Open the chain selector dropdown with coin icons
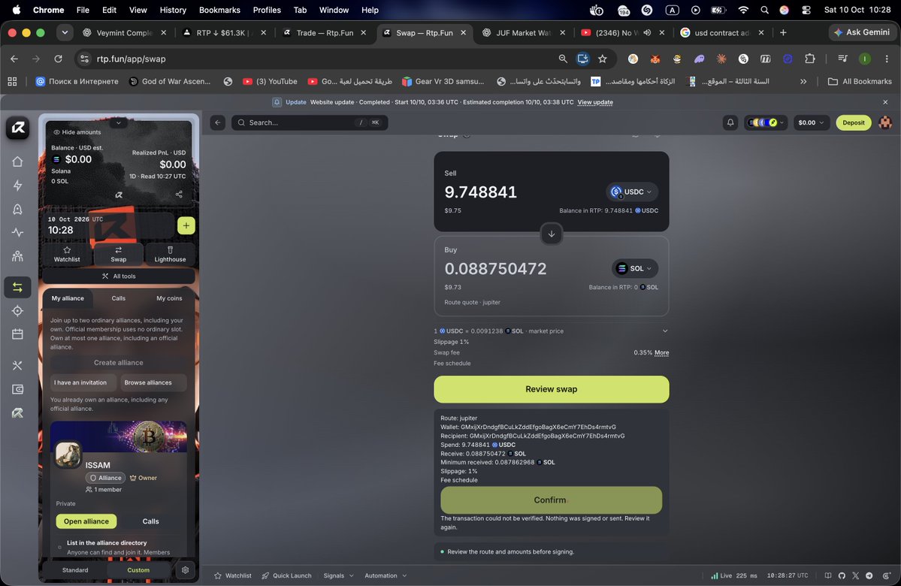 pyautogui.click(x=766, y=122)
